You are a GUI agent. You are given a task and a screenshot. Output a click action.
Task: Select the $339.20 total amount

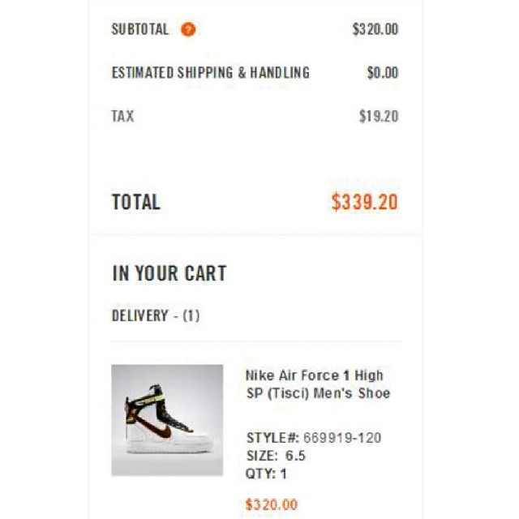[364, 202]
